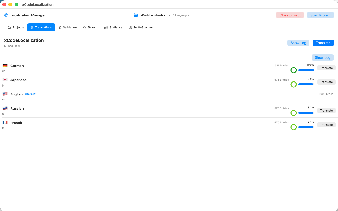Translate the Japanese language entries
The width and height of the screenshot is (338, 211).
(326, 82)
